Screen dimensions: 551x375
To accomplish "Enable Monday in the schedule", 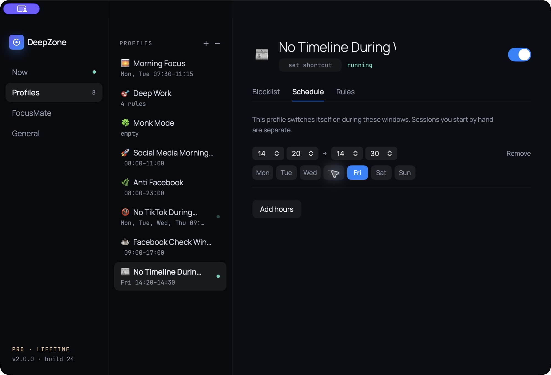I will pos(263,173).
